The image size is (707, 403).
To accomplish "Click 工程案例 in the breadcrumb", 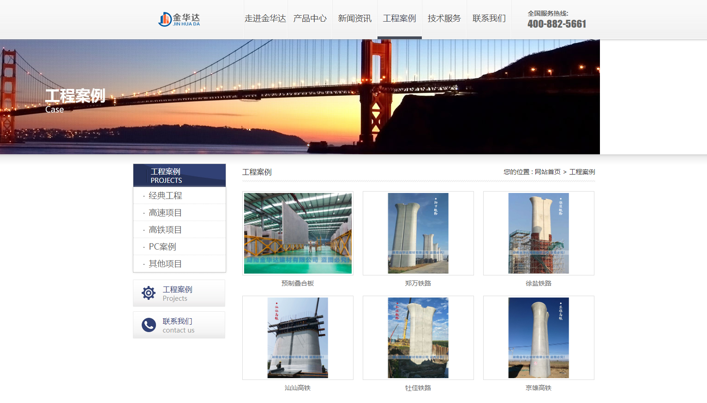I will coord(582,172).
